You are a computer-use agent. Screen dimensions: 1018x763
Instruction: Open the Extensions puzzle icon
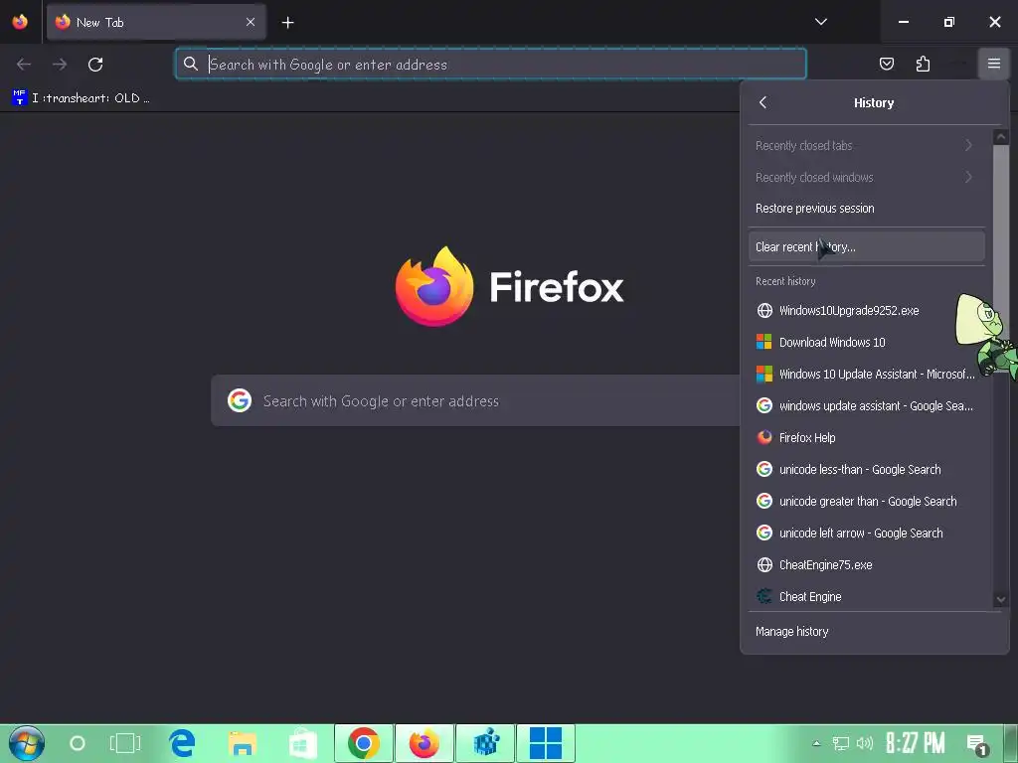click(x=923, y=64)
